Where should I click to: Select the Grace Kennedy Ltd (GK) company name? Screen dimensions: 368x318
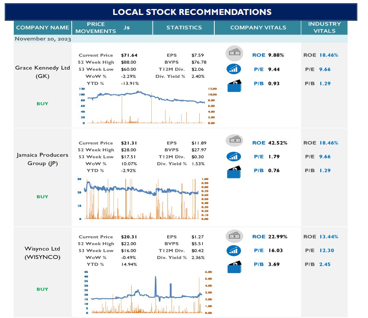pyautogui.click(x=43, y=72)
